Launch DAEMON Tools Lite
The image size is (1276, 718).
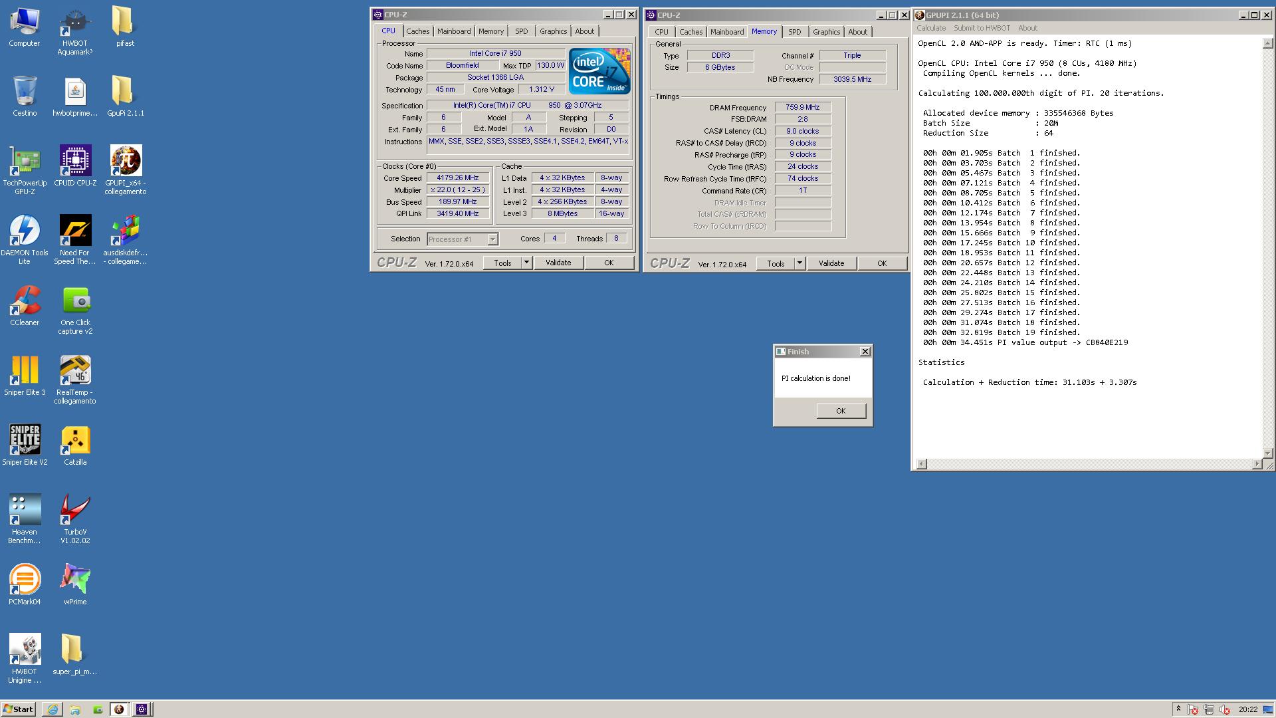coord(25,240)
